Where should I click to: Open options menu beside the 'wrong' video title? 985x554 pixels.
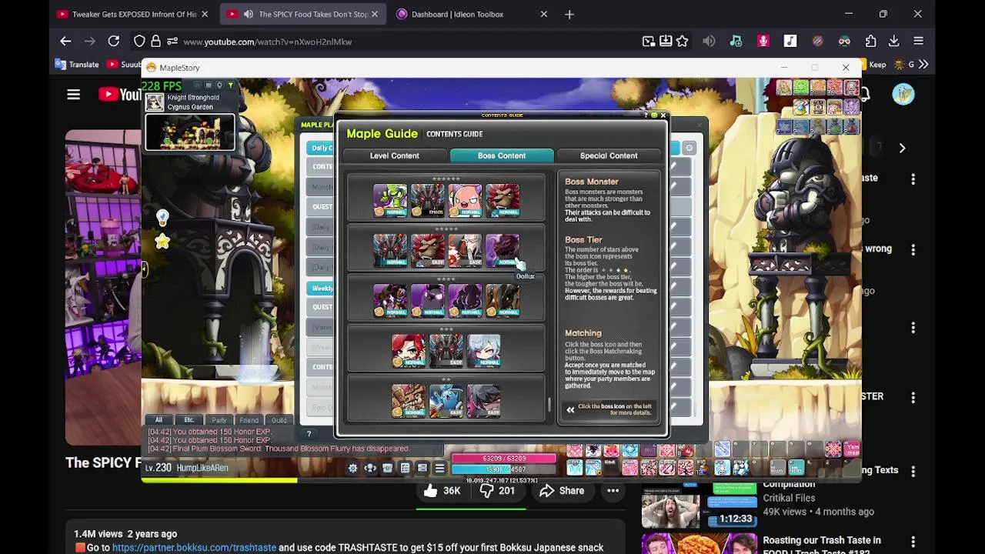(913, 249)
